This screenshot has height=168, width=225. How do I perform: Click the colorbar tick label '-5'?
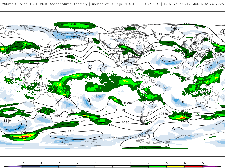pyautogui.click(x=22, y=163)
